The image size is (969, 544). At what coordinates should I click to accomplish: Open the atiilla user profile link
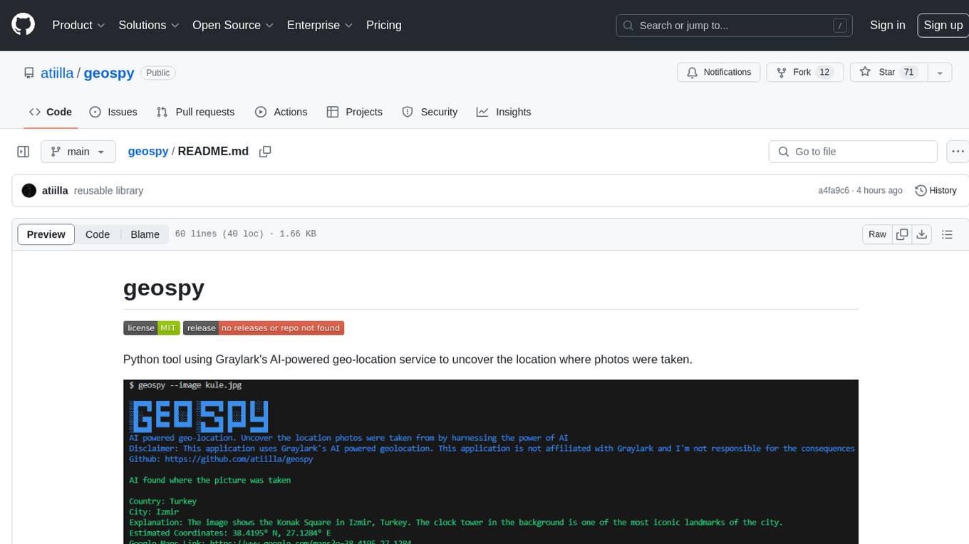point(58,73)
